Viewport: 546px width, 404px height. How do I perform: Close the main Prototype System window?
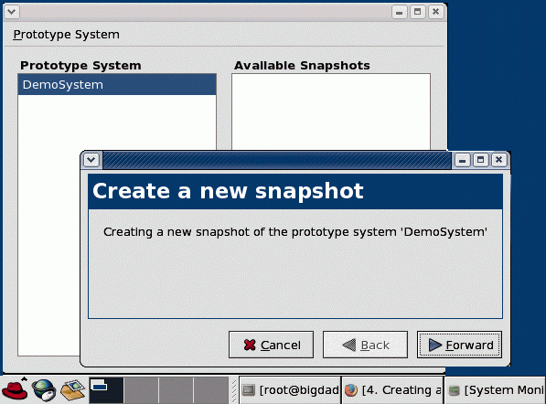pos(435,12)
